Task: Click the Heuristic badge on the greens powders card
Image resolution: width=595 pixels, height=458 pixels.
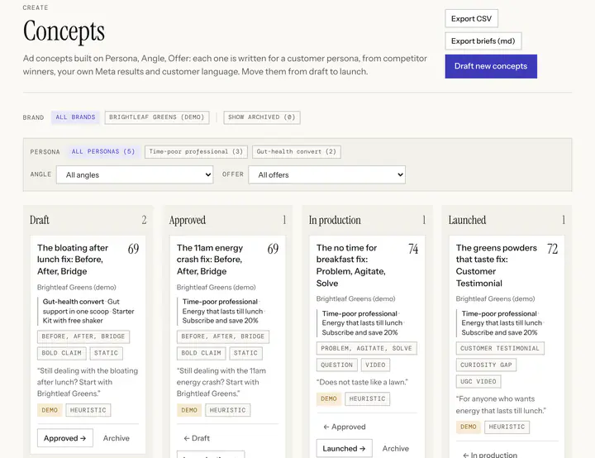Action: click(507, 427)
